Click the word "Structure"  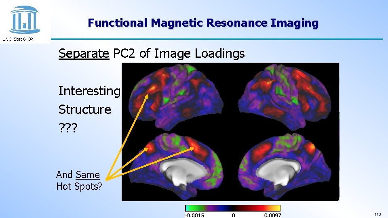click(x=84, y=109)
